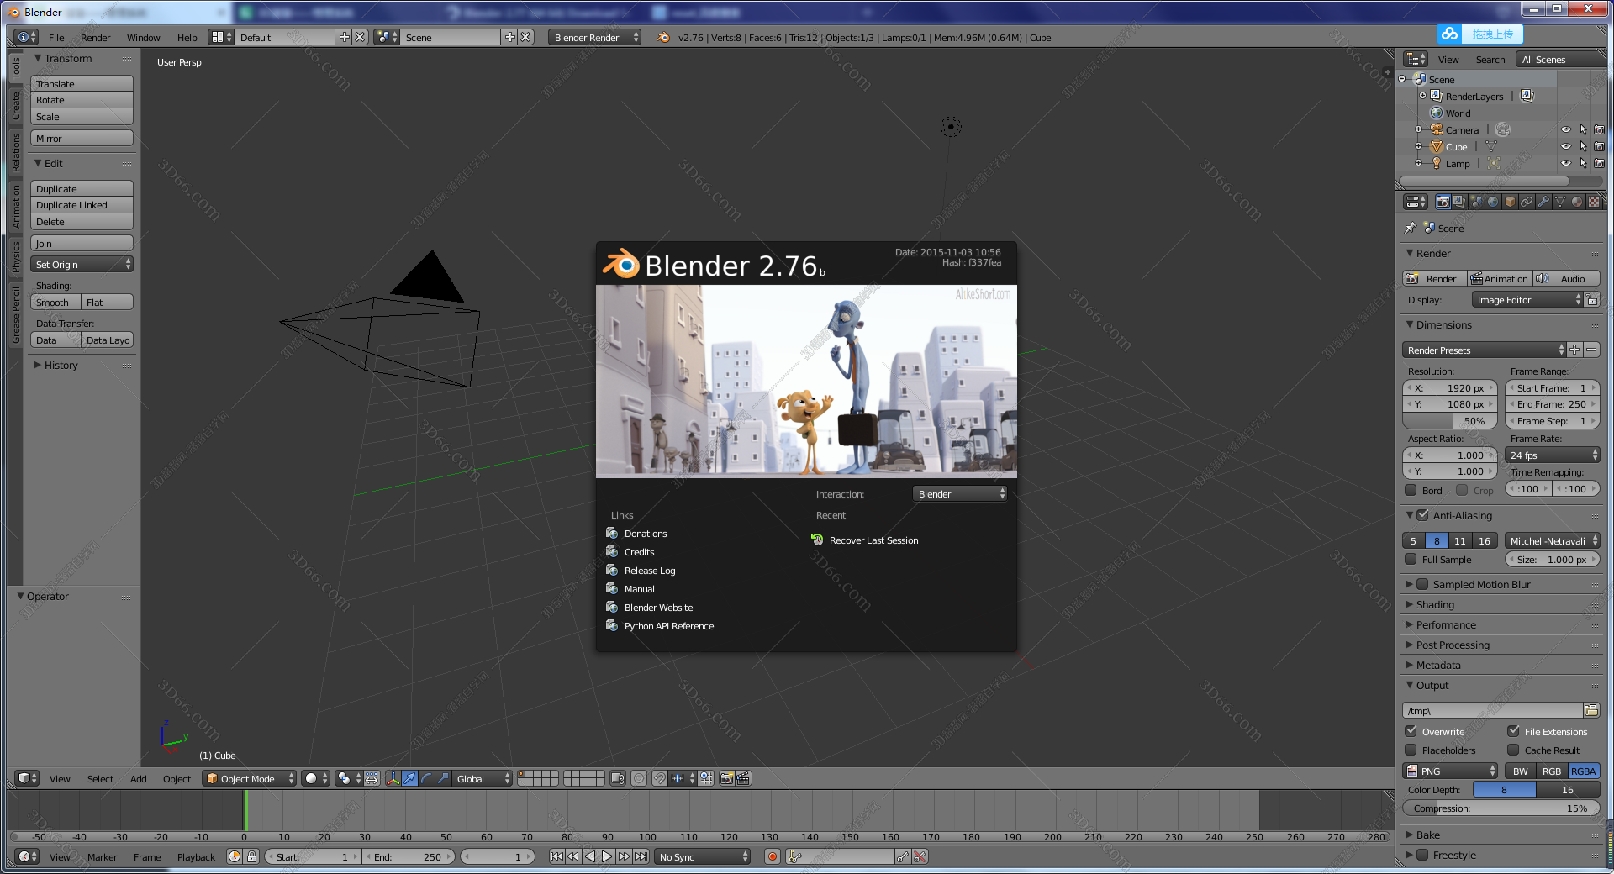Open the Material properties tab (sphere icon)

[1576, 202]
